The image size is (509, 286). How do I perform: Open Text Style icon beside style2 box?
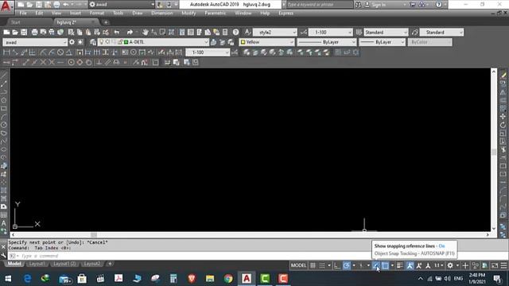[x=247, y=32]
